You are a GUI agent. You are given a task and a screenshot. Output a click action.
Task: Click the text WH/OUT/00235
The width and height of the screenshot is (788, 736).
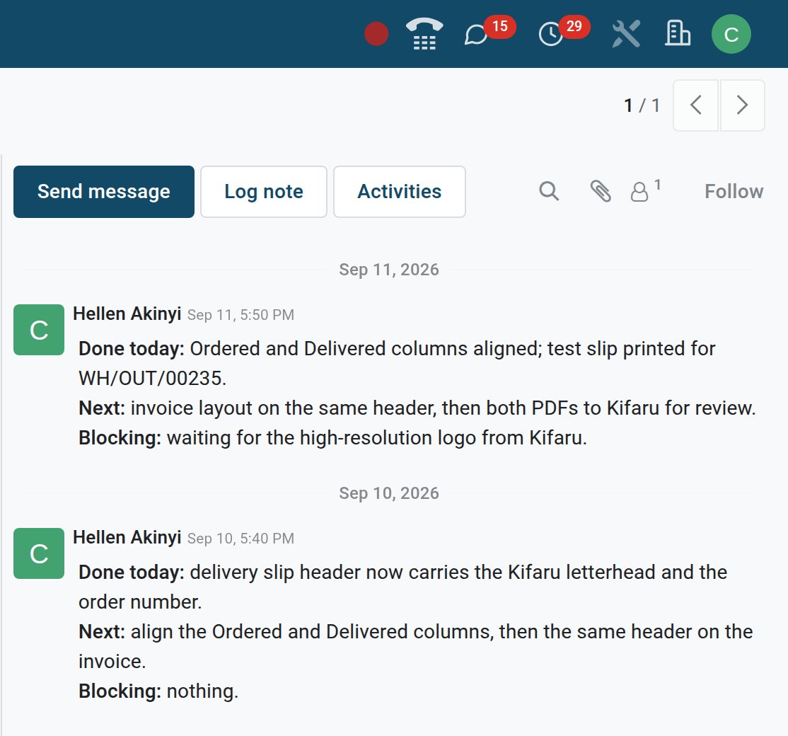[152, 379]
